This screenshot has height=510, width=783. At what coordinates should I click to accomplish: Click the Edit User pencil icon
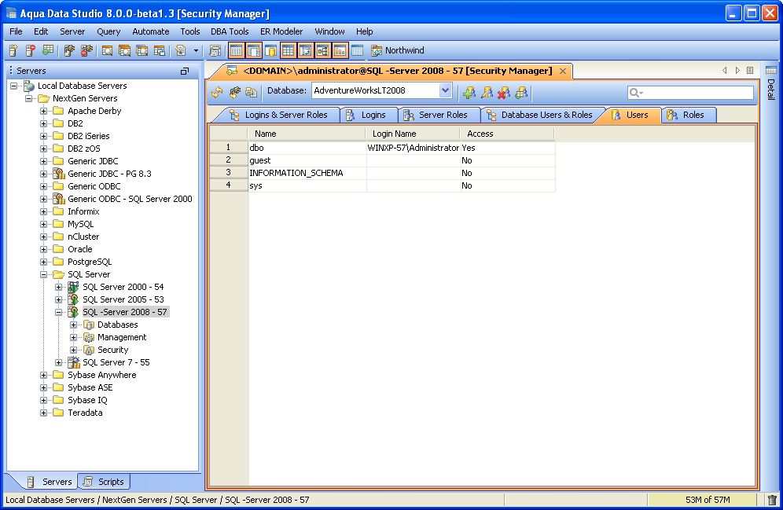coord(487,92)
